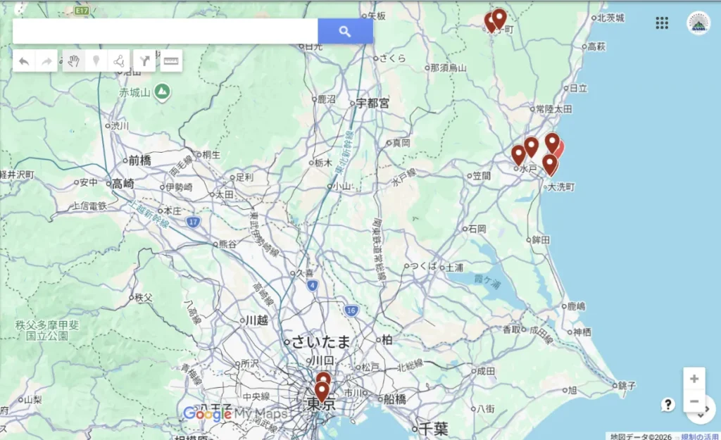Open the help question mark bubble
The image size is (721, 440).
[667, 403]
